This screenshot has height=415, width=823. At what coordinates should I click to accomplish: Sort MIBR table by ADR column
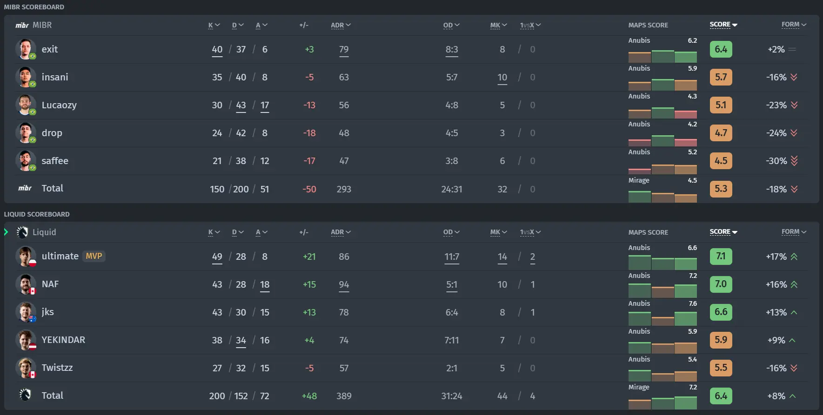(341, 25)
